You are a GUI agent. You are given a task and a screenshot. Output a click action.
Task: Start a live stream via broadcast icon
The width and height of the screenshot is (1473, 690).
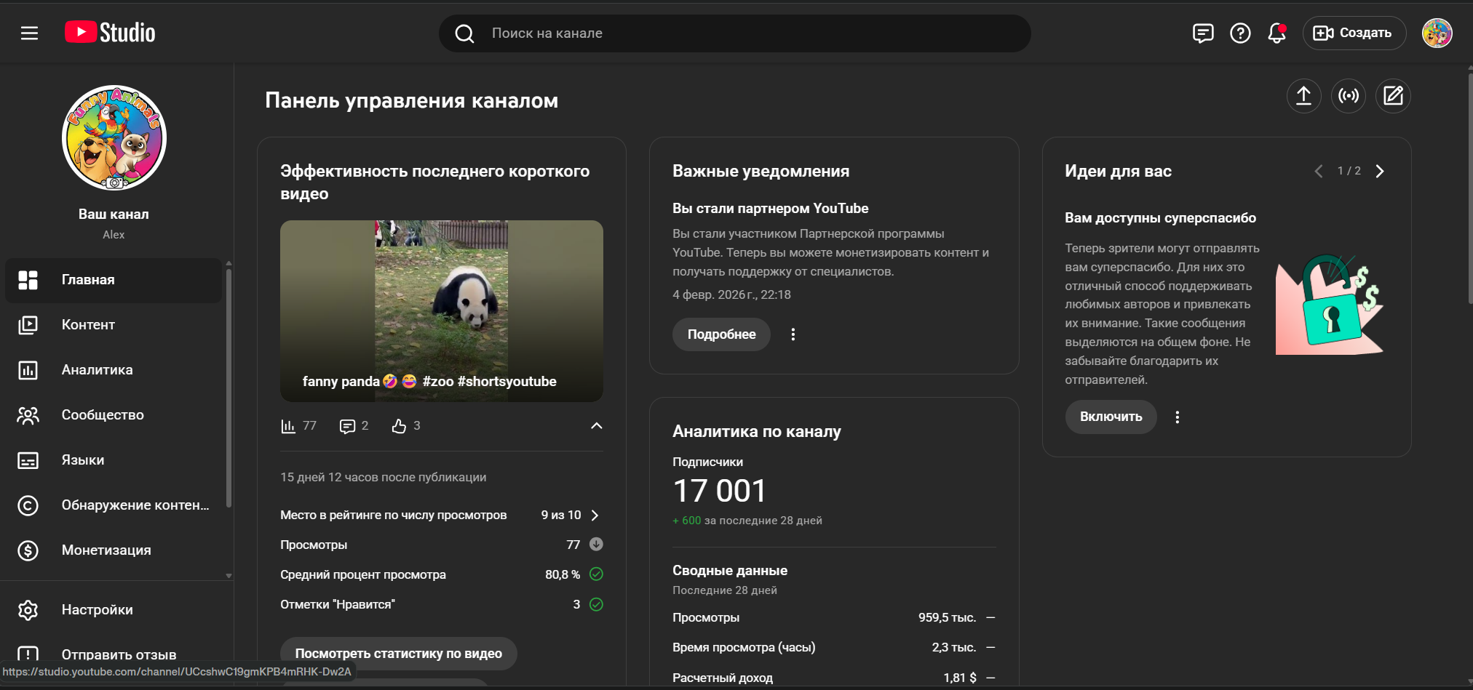(1349, 96)
